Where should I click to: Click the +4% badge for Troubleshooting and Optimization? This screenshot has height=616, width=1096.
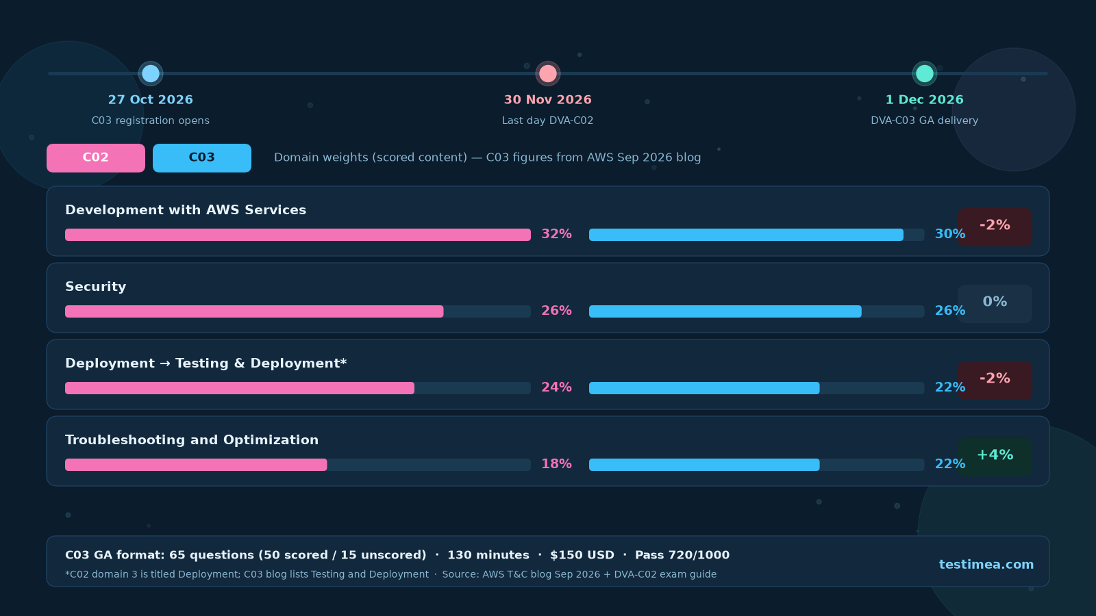click(x=995, y=457)
